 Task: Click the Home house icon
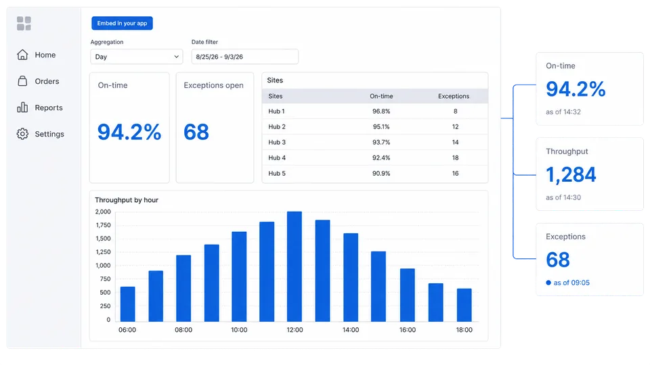22,55
